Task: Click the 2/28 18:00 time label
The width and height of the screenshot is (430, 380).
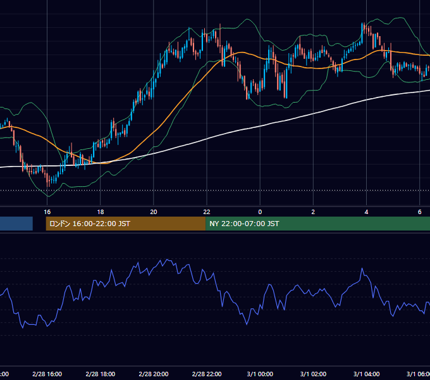Action: 101,374
